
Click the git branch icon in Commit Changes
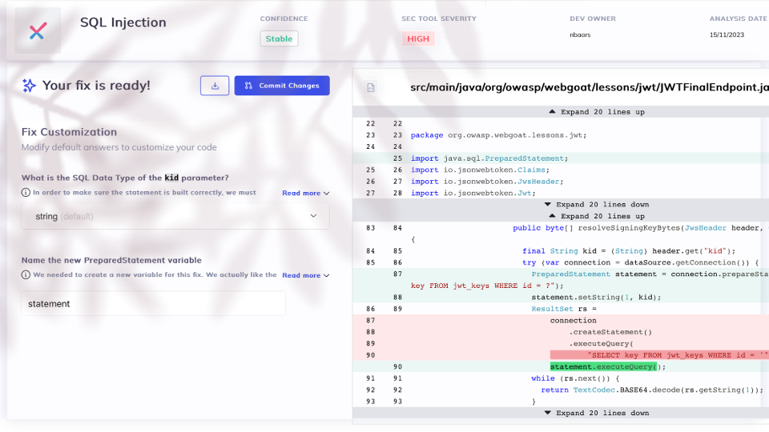point(248,86)
